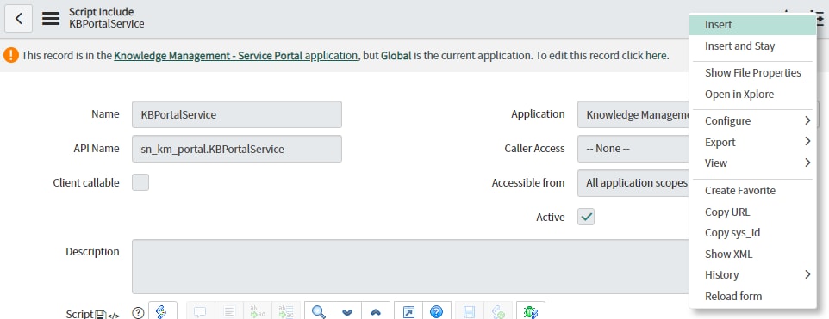Click the format code toolbar icon
Image resolution: width=829 pixels, height=319 pixels.
click(229, 311)
